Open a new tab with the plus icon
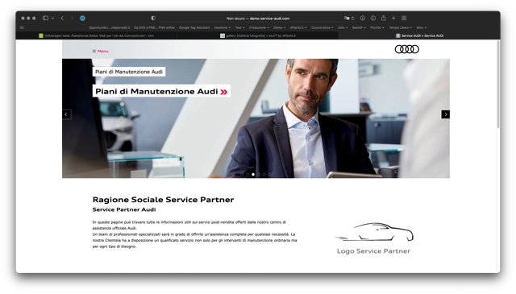516x294 pixels. [393, 18]
